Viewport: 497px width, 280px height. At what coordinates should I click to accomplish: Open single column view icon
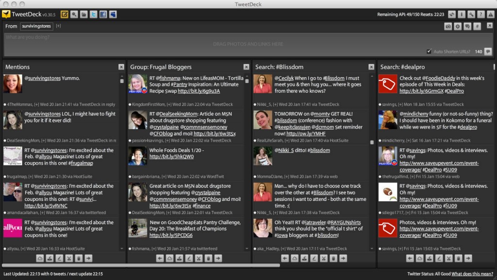click(462, 14)
